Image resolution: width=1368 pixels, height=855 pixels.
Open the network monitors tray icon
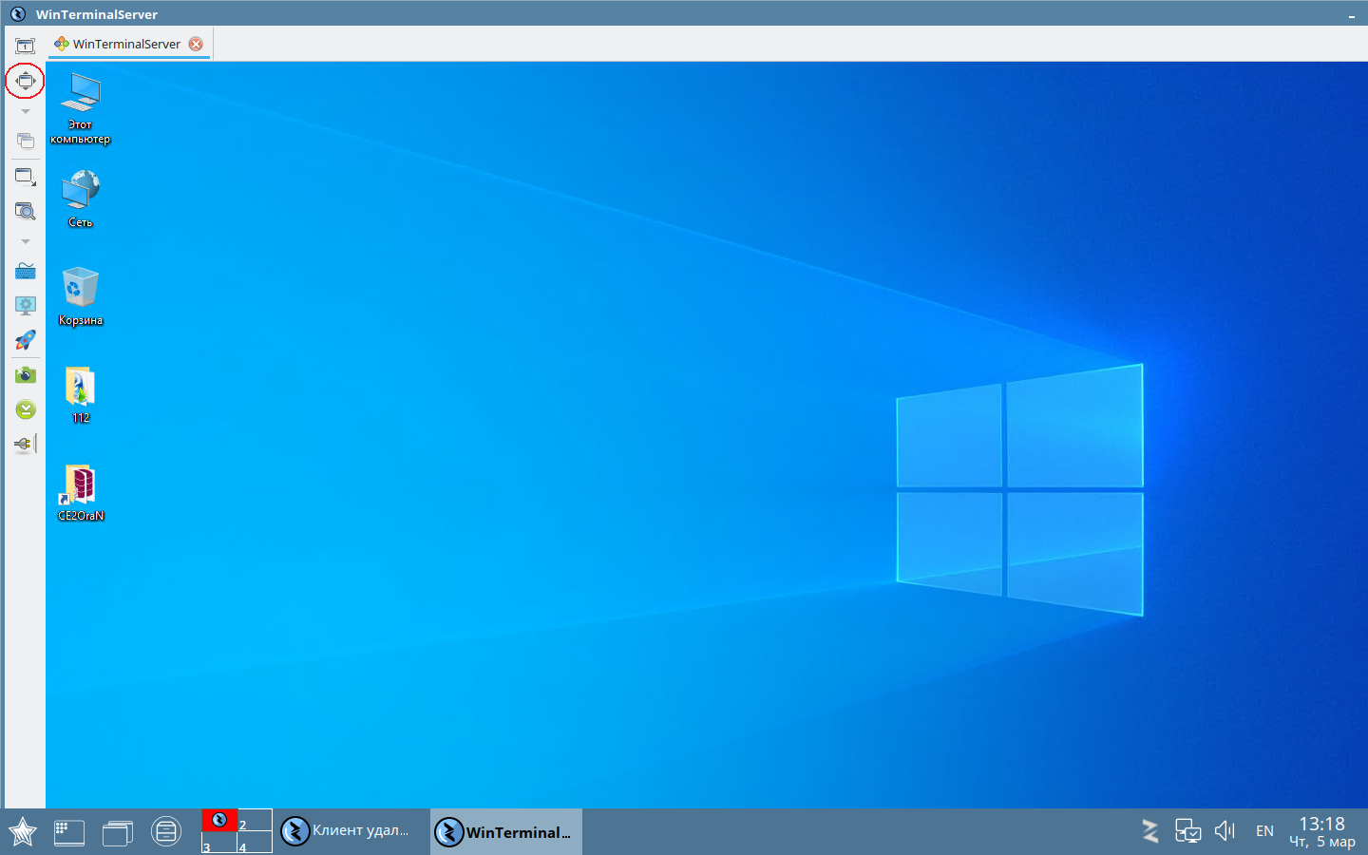[x=1187, y=831]
